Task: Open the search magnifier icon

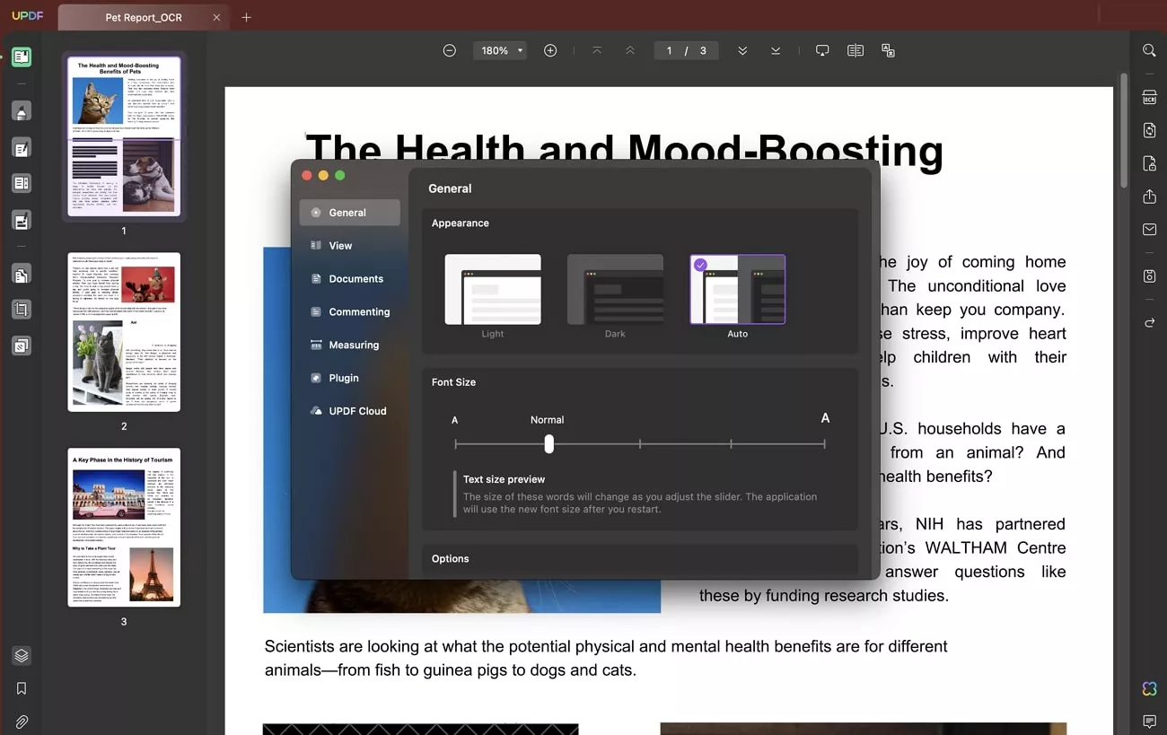Action: (1149, 50)
